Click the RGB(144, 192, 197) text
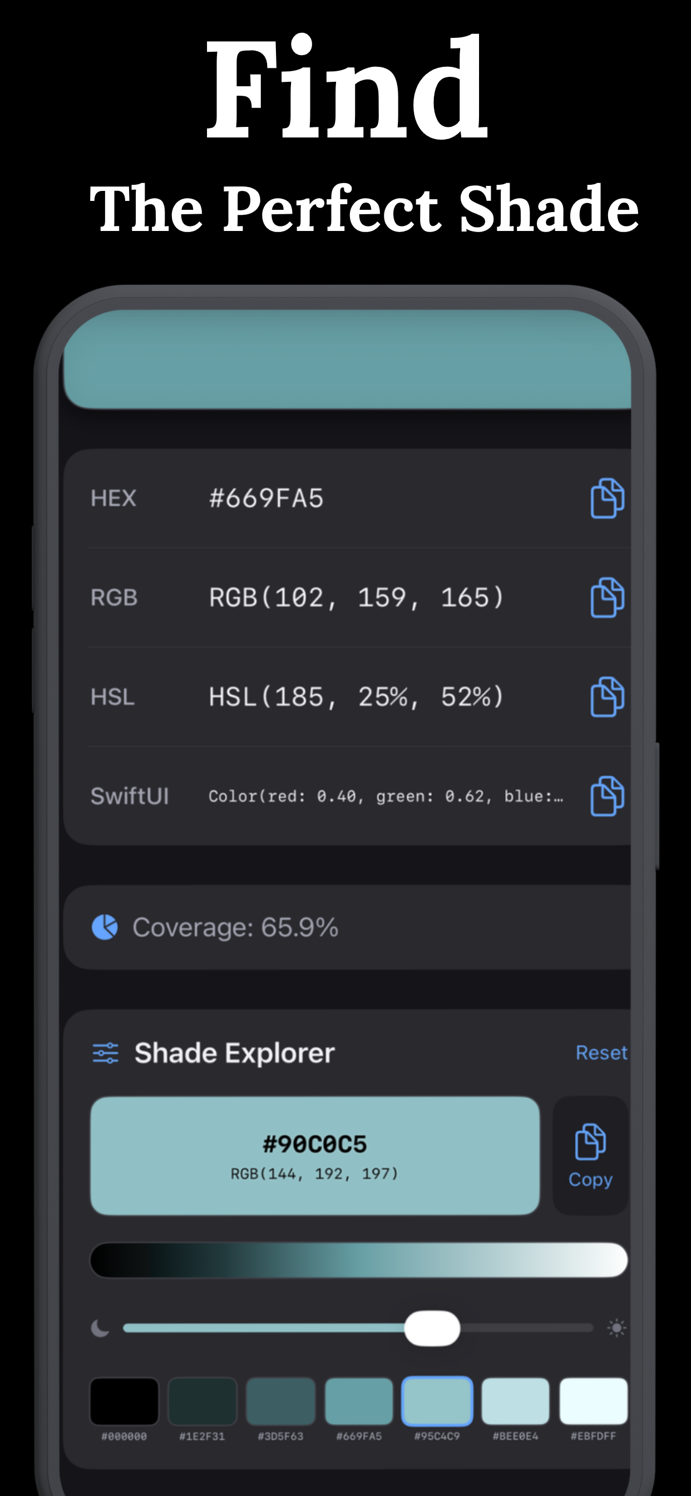The image size is (691, 1496). pyautogui.click(x=315, y=1174)
